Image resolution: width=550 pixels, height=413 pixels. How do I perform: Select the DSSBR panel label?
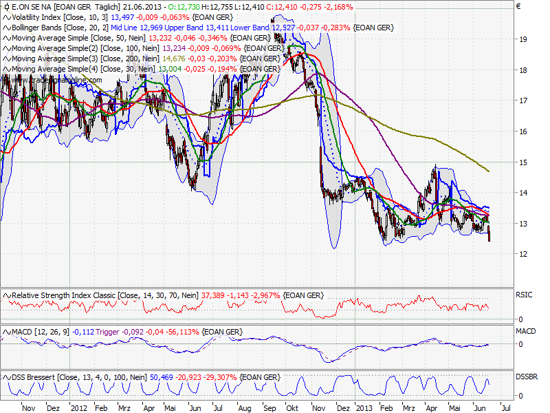coord(528,377)
